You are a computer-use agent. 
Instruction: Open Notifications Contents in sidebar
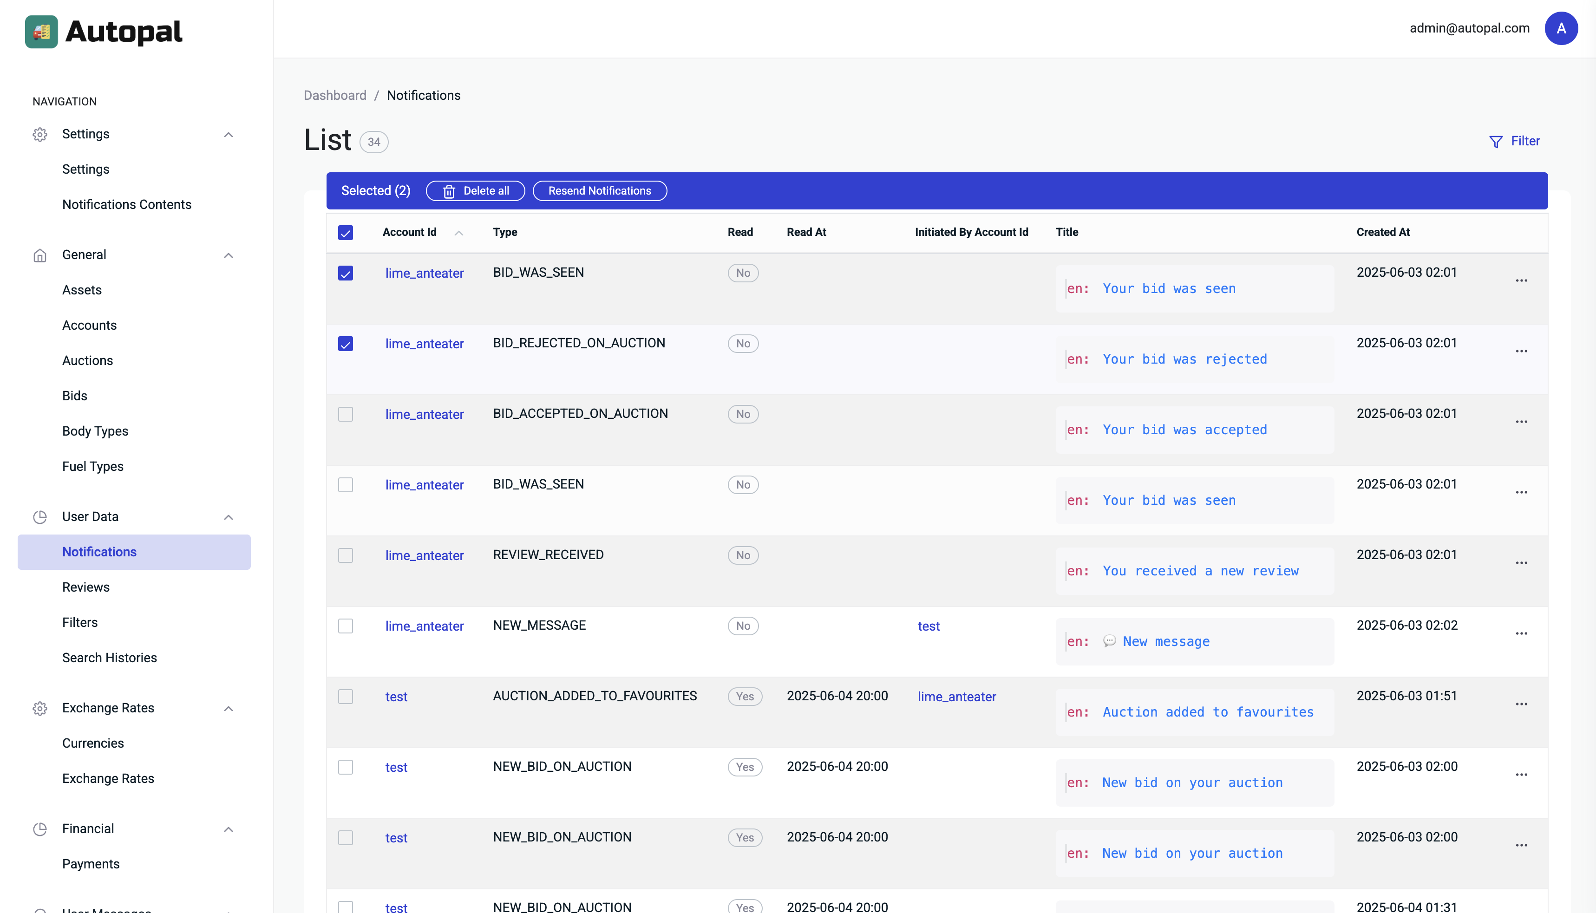pos(127,204)
